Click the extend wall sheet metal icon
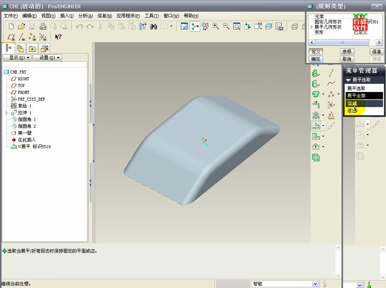Screen dimensions: 386x288 316,105
